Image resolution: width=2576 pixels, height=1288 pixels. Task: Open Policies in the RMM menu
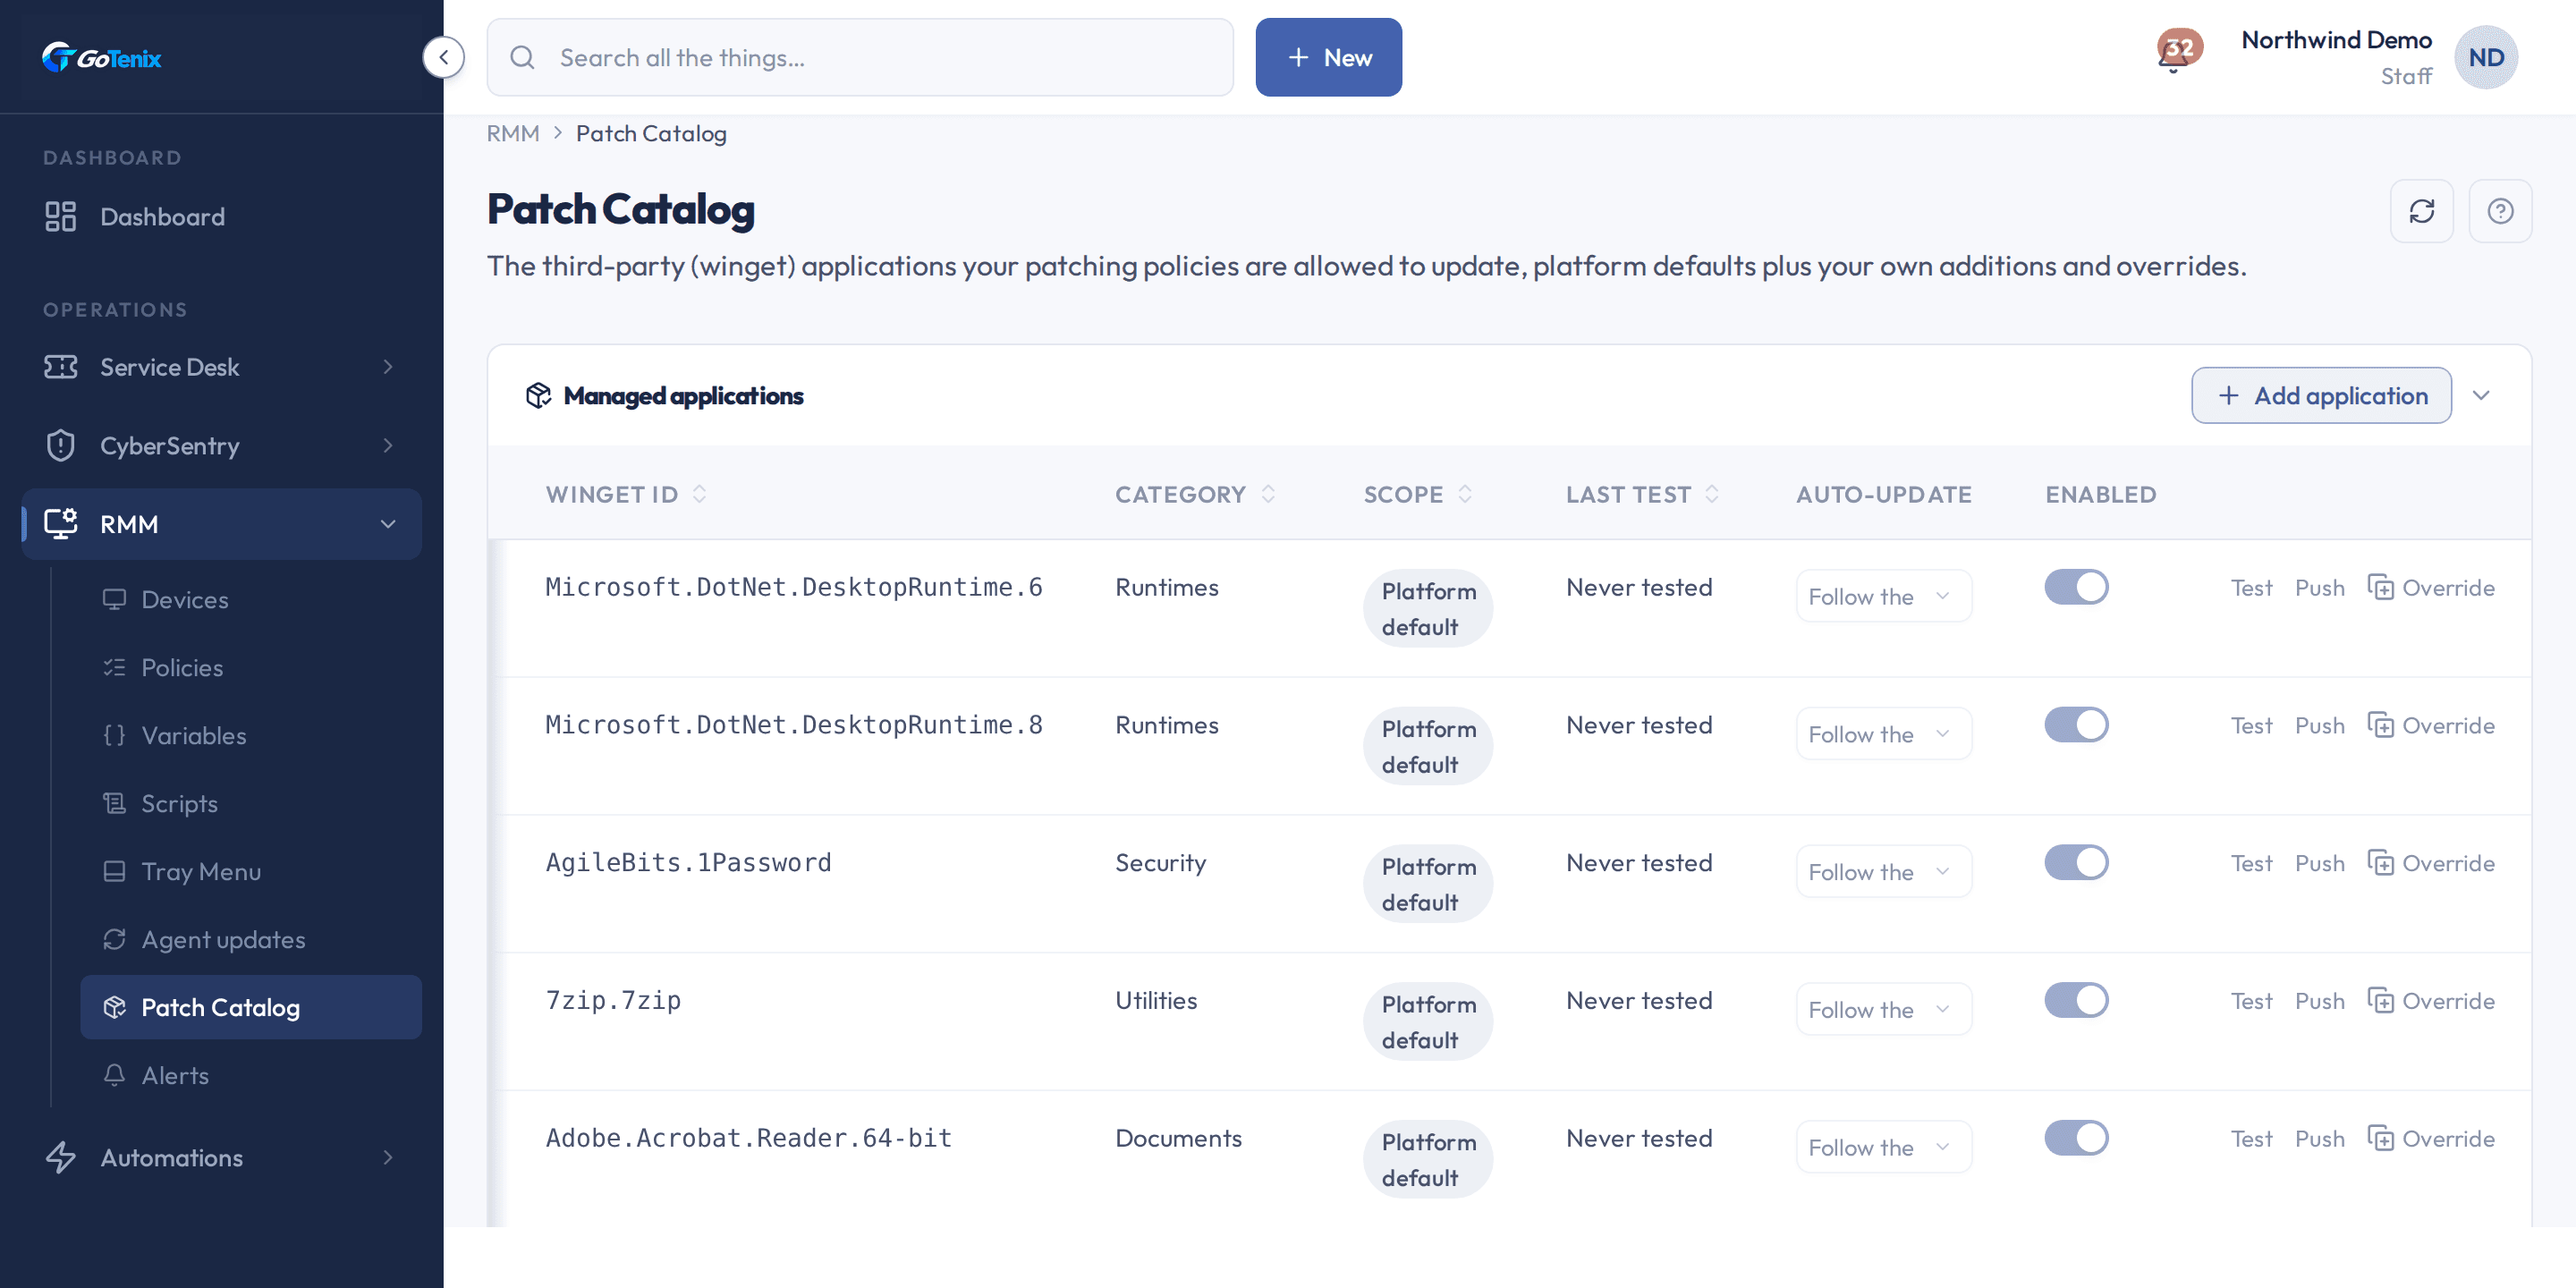pos(250,667)
